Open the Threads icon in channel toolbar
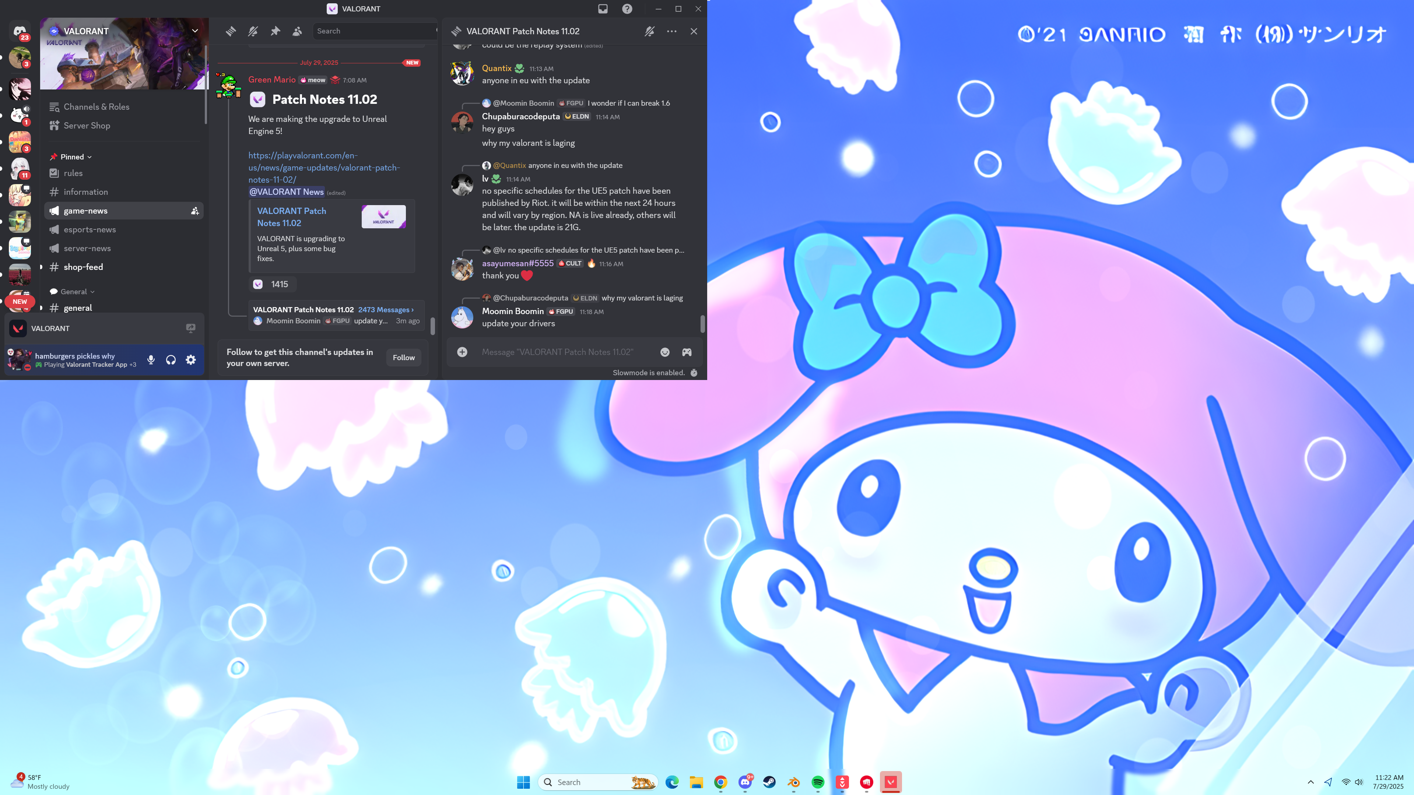The width and height of the screenshot is (1414, 795). point(231,31)
